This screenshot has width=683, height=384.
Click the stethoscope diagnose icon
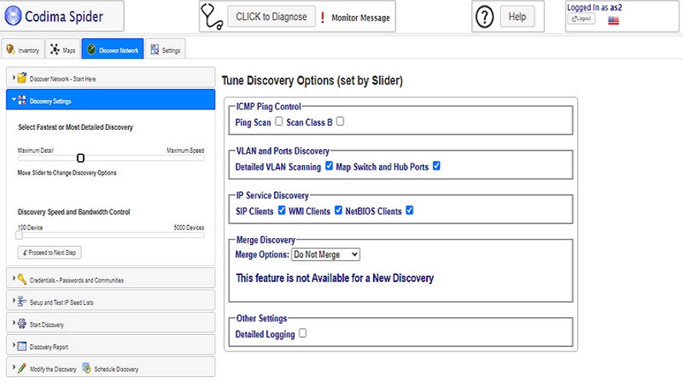click(x=212, y=17)
